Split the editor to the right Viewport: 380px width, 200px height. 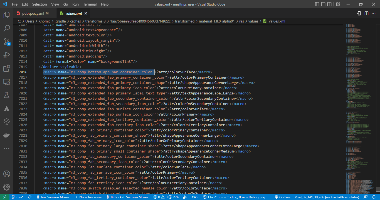[366, 13]
